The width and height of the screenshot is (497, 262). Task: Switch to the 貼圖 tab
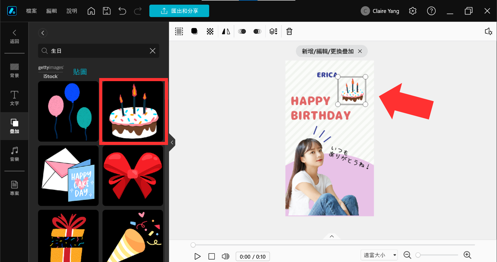coord(80,72)
